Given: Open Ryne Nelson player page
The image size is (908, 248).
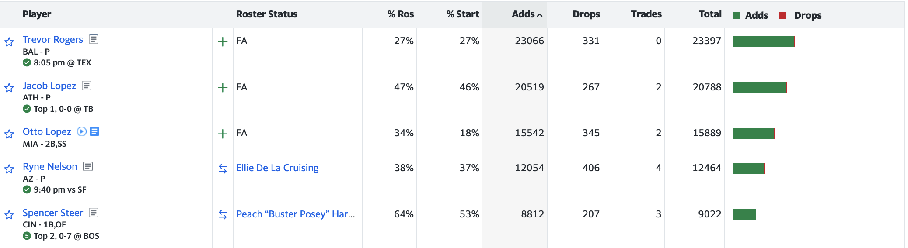Looking at the screenshot, I should point(50,166).
